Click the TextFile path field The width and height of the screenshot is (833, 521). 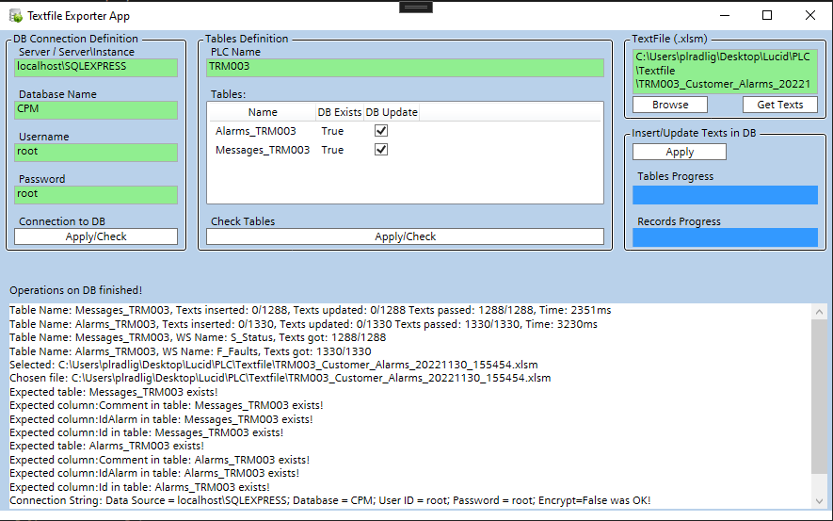(x=725, y=72)
